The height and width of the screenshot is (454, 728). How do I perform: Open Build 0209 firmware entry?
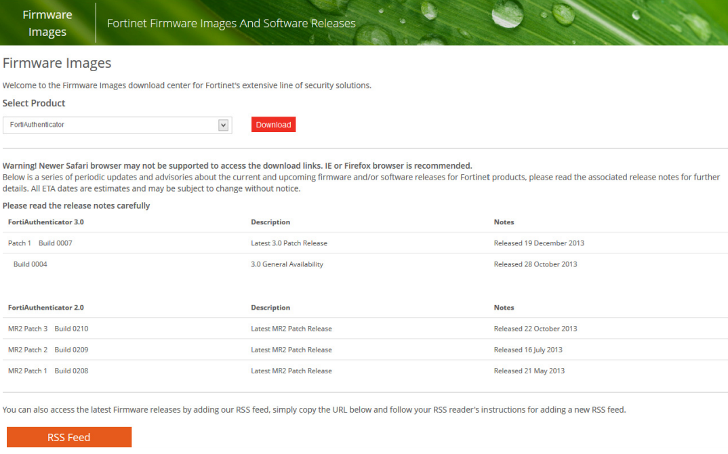(71, 350)
